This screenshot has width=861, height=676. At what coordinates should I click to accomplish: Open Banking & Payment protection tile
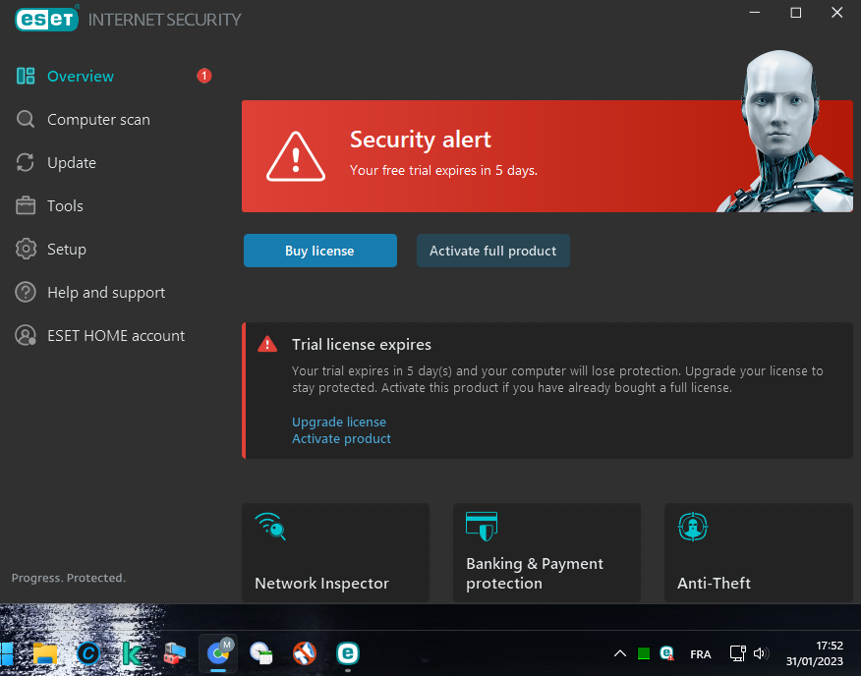tap(546, 552)
